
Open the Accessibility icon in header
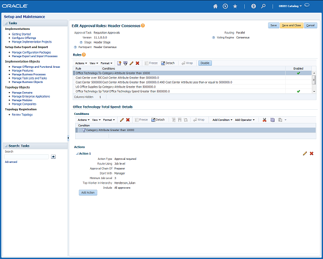click(x=253, y=6)
